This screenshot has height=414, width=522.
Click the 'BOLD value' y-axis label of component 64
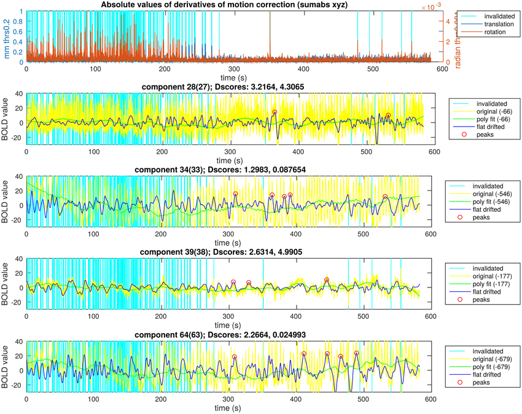click(5, 367)
